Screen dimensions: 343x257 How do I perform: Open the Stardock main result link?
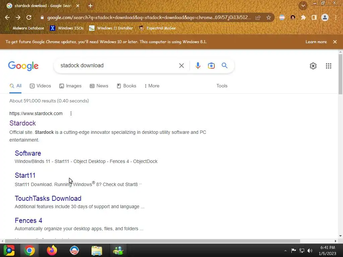22,123
